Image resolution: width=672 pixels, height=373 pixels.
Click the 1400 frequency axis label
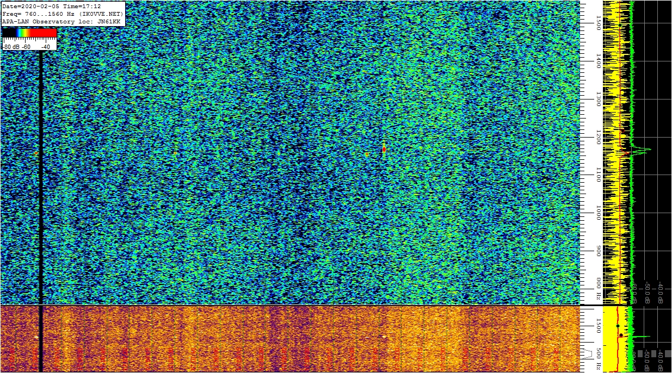[x=599, y=61]
